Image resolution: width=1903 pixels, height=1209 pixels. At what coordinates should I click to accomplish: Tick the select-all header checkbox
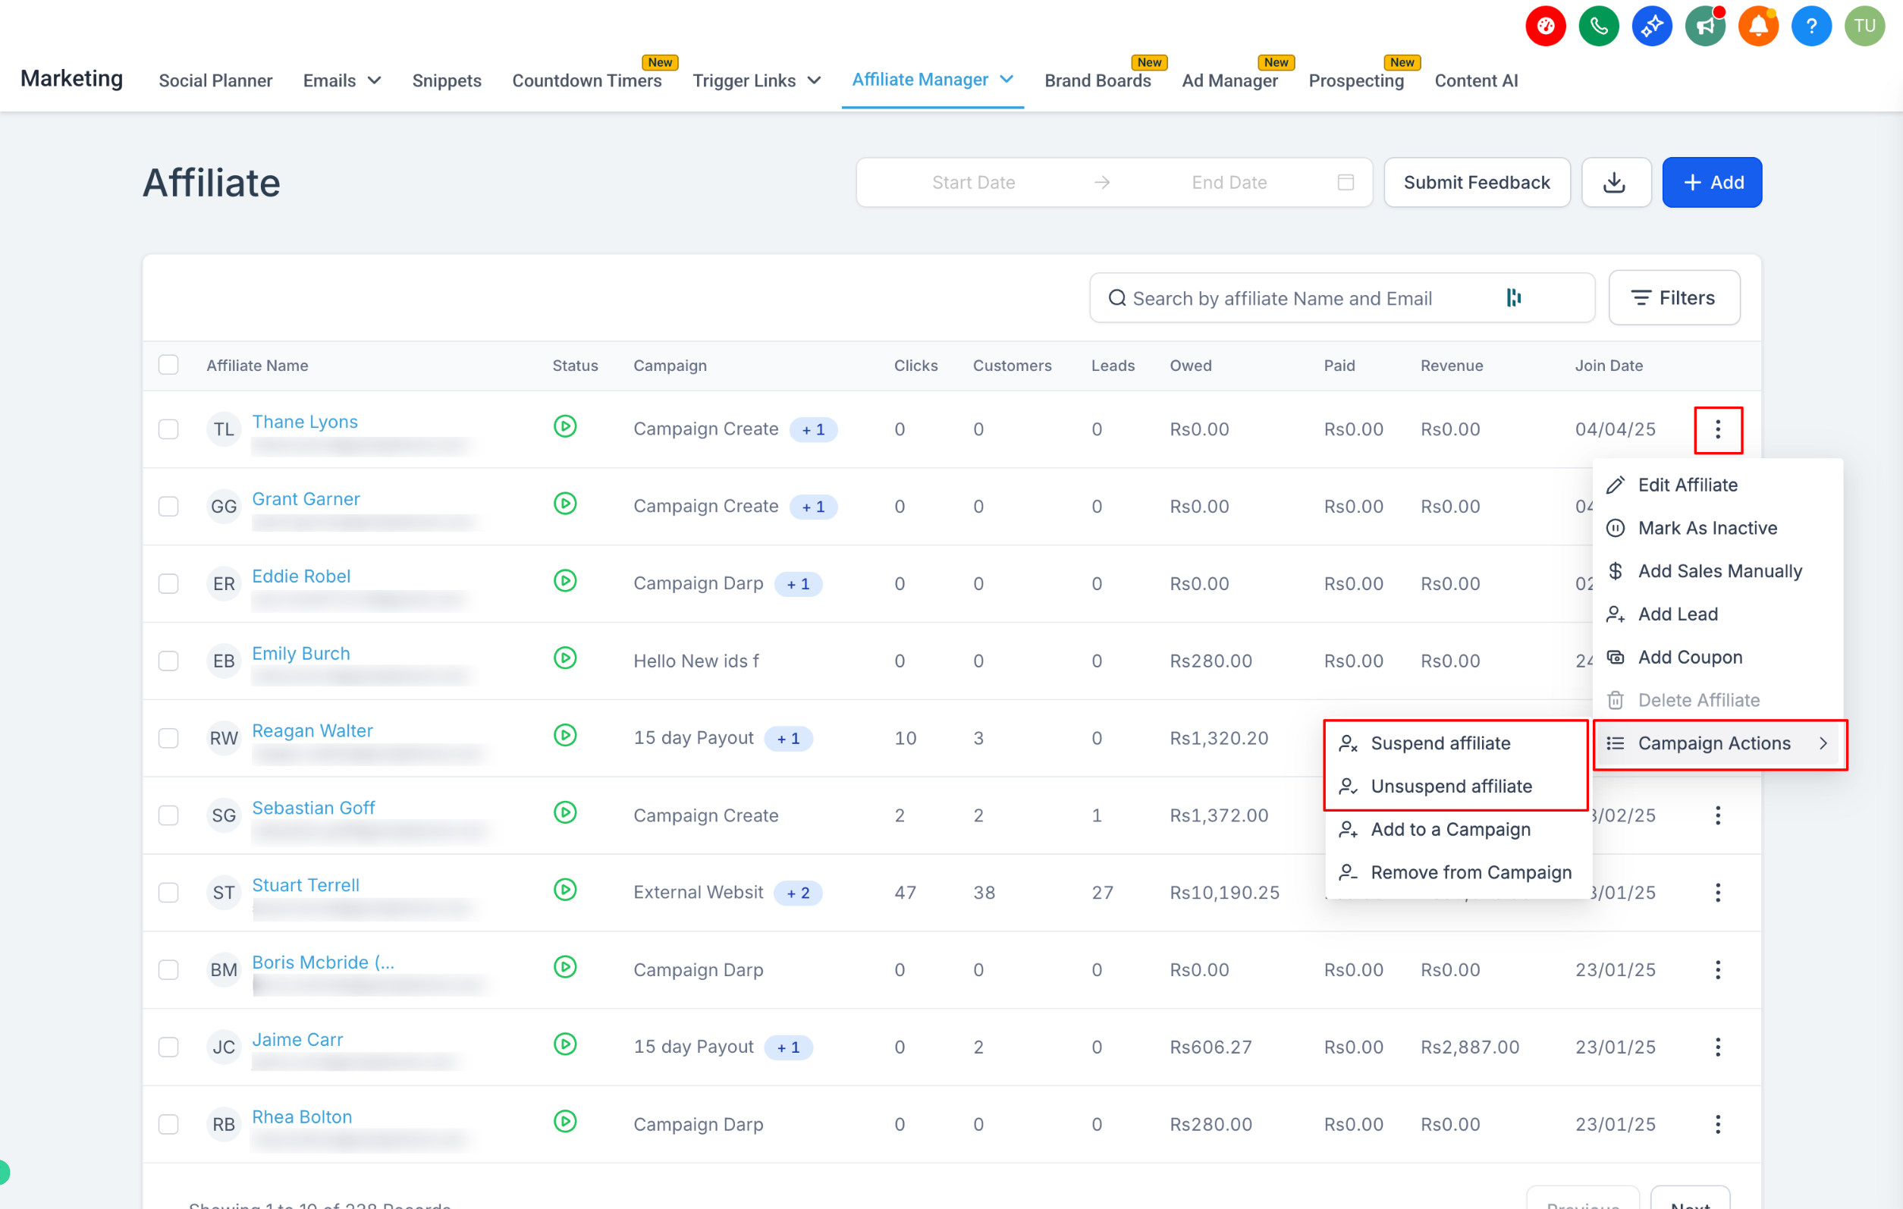pyautogui.click(x=168, y=365)
